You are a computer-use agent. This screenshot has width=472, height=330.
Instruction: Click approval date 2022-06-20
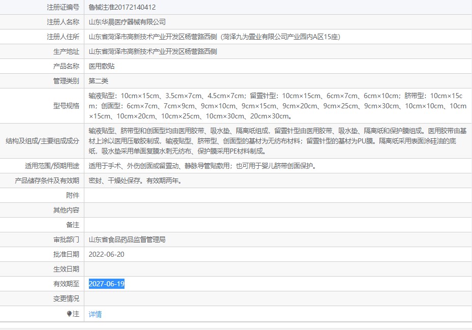(x=107, y=254)
